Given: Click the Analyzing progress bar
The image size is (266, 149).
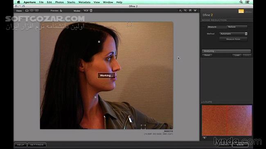Looking at the screenshot, I should pos(226,51).
